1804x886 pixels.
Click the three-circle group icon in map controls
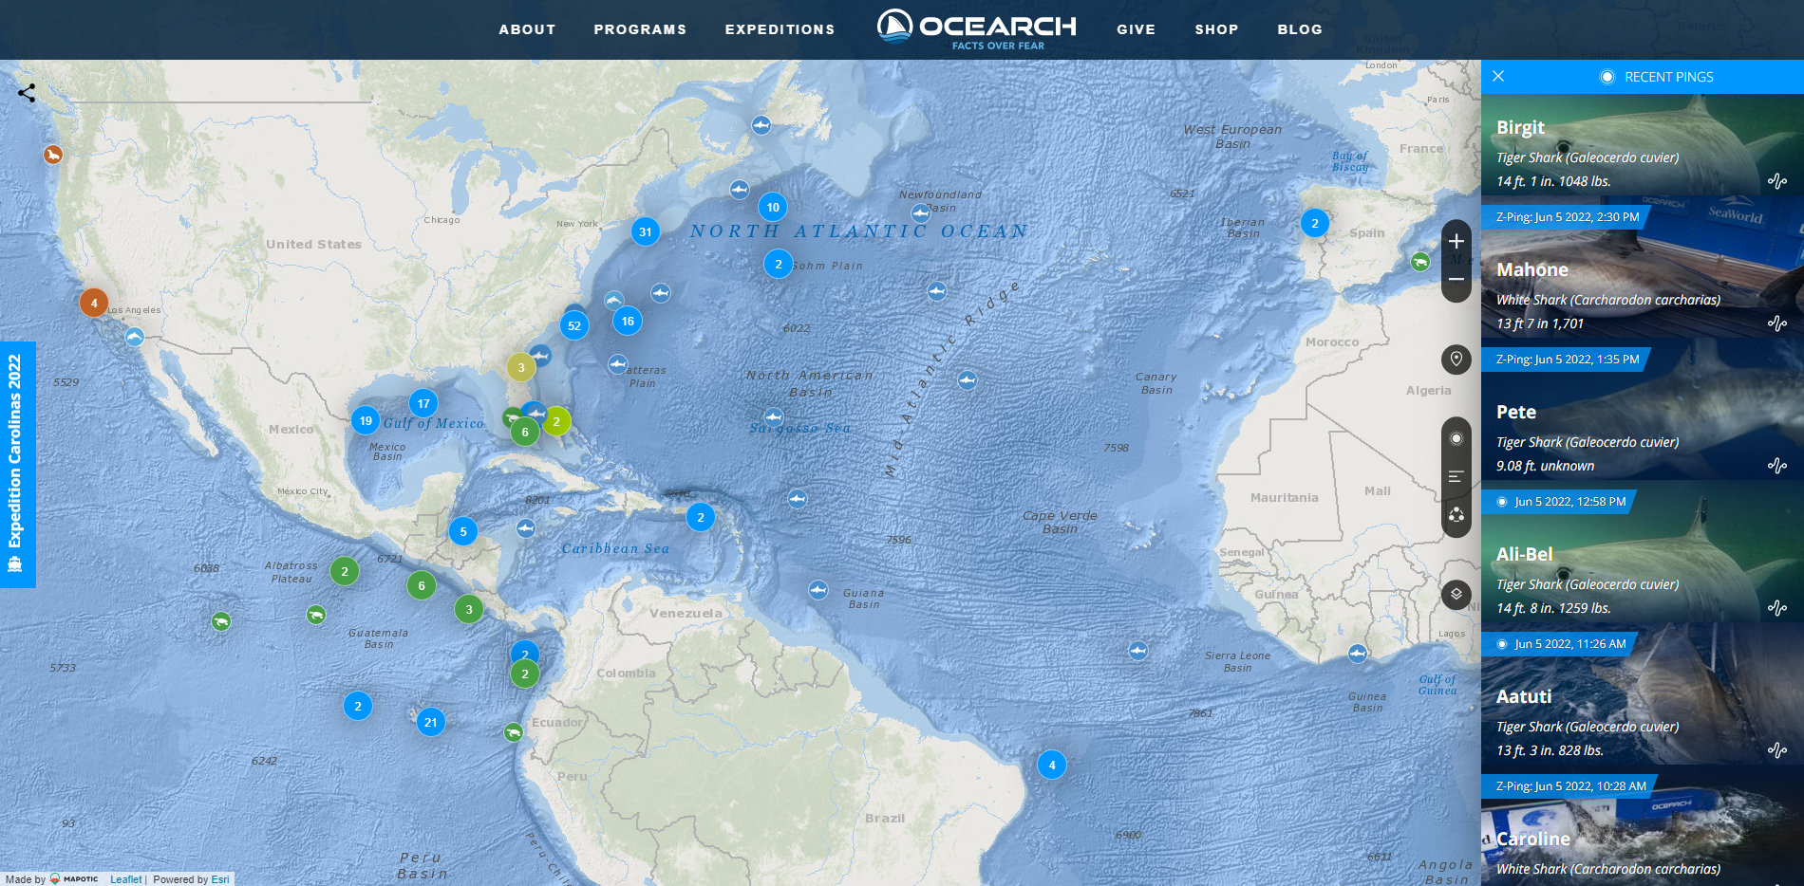(x=1456, y=515)
